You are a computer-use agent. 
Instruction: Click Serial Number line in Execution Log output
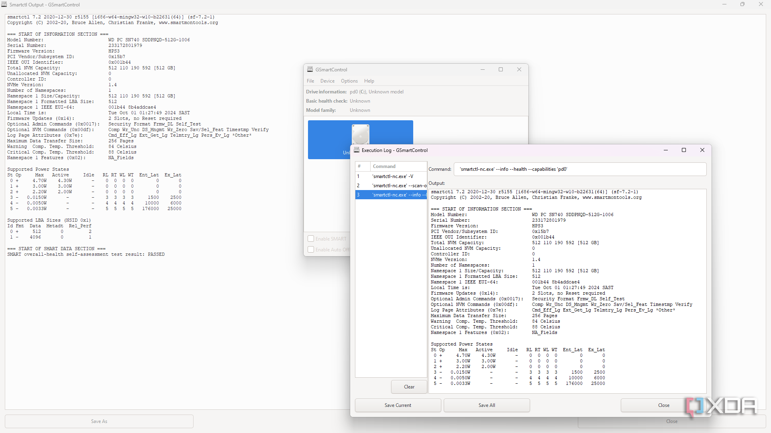[x=498, y=221]
